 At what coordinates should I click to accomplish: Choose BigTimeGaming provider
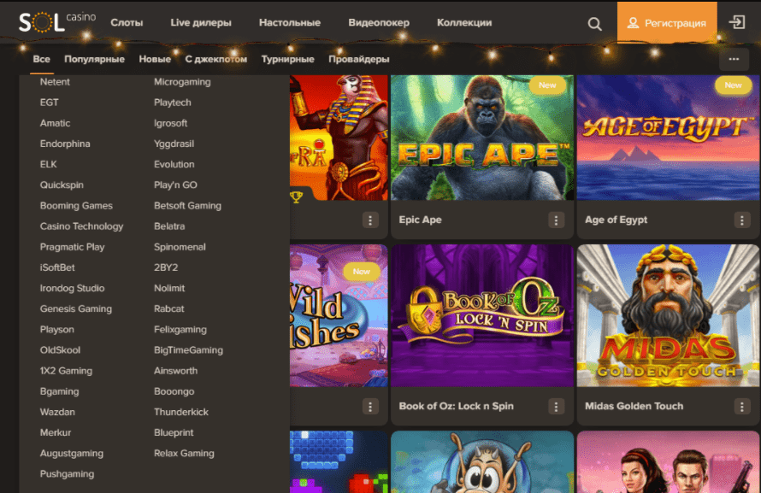(x=188, y=350)
